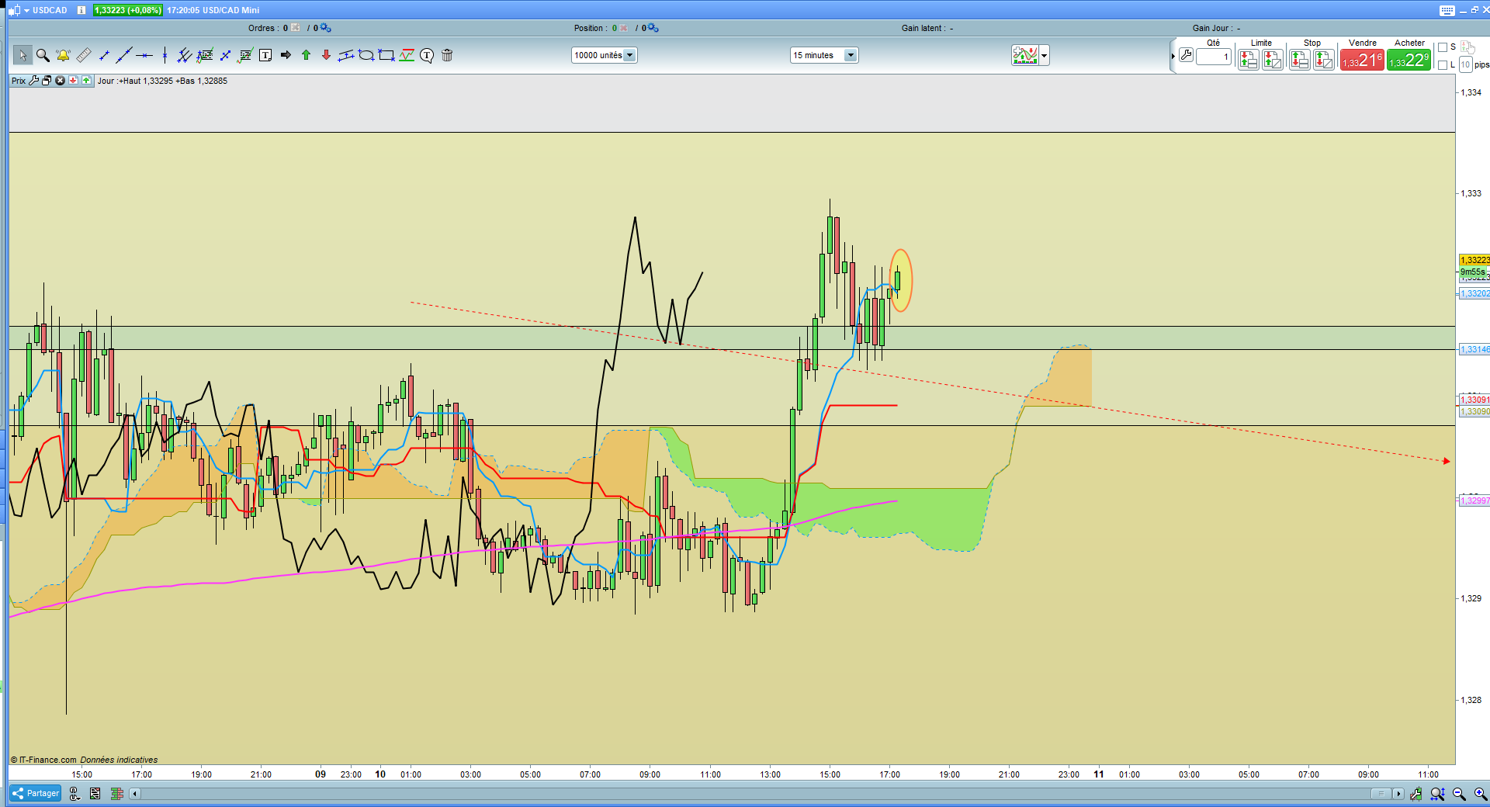Image resolution: width=1490 pixels, height=807 pixels.
Task: Click the Acheter buy price button
Action: (1409, 60)
